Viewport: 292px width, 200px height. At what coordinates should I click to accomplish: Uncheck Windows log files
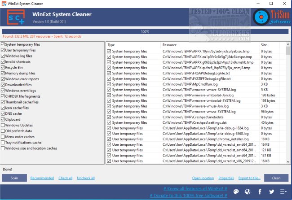click(3, 56)
